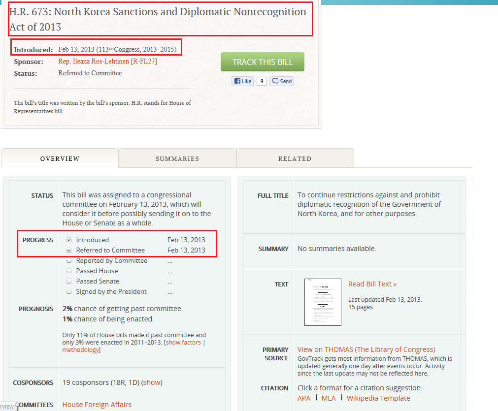Screen dimensions: 498x411
Task: Click the full title text about North Korea restrictions
Action: tap(369, 204)
